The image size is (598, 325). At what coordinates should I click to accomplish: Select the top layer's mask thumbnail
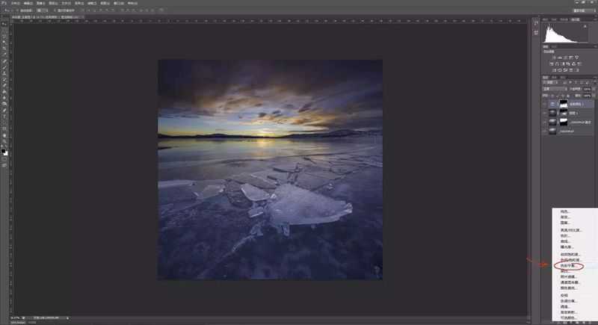(x=564, y=104)
